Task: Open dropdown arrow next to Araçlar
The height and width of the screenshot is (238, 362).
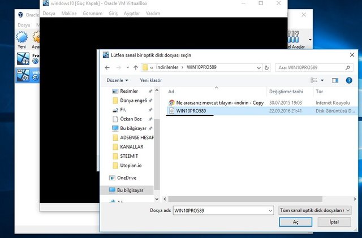Action: [x=310, y=40]
